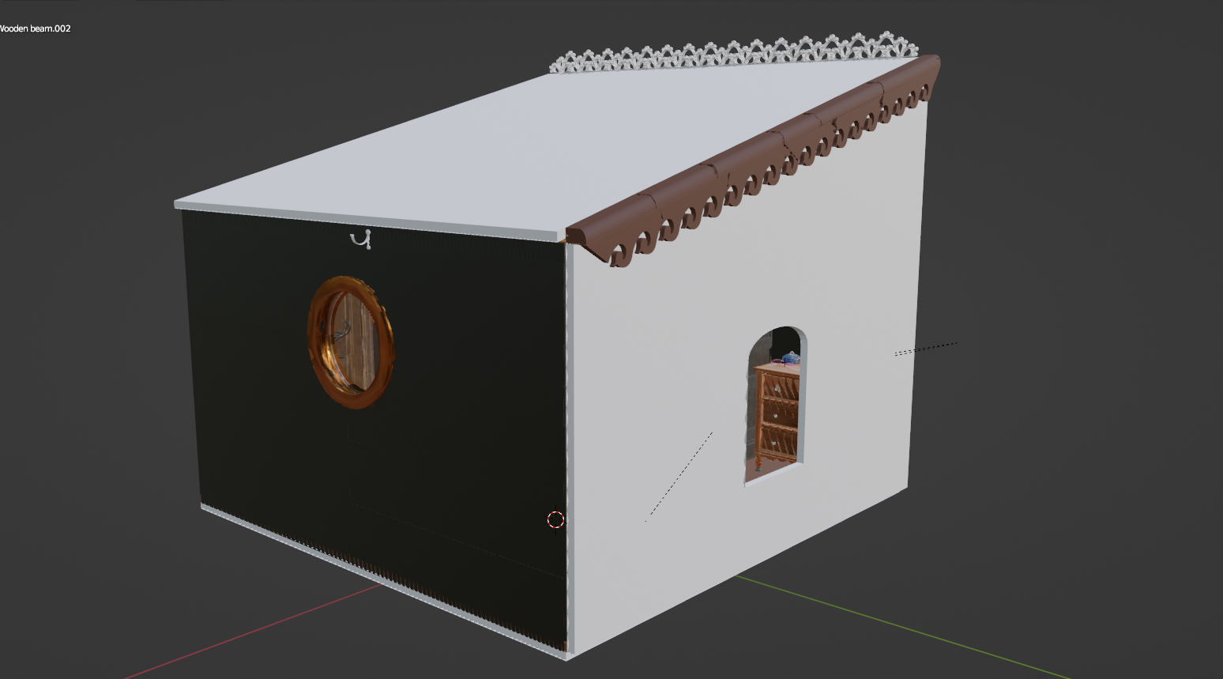Select the white lace ornament on roof ridge
Screen dimensions: 1223x679
click(735, 53)
